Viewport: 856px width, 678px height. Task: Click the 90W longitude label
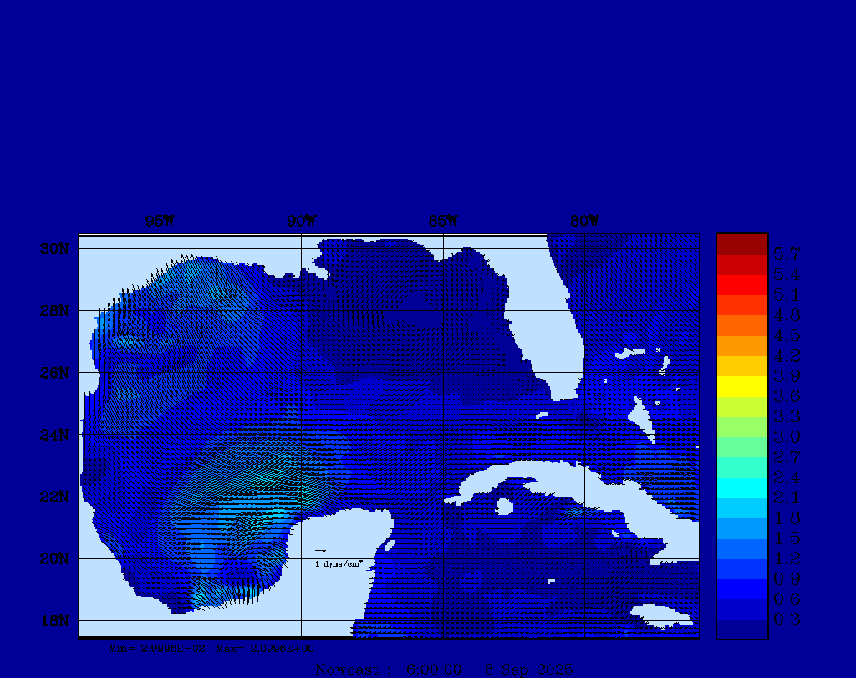(301, 222)
